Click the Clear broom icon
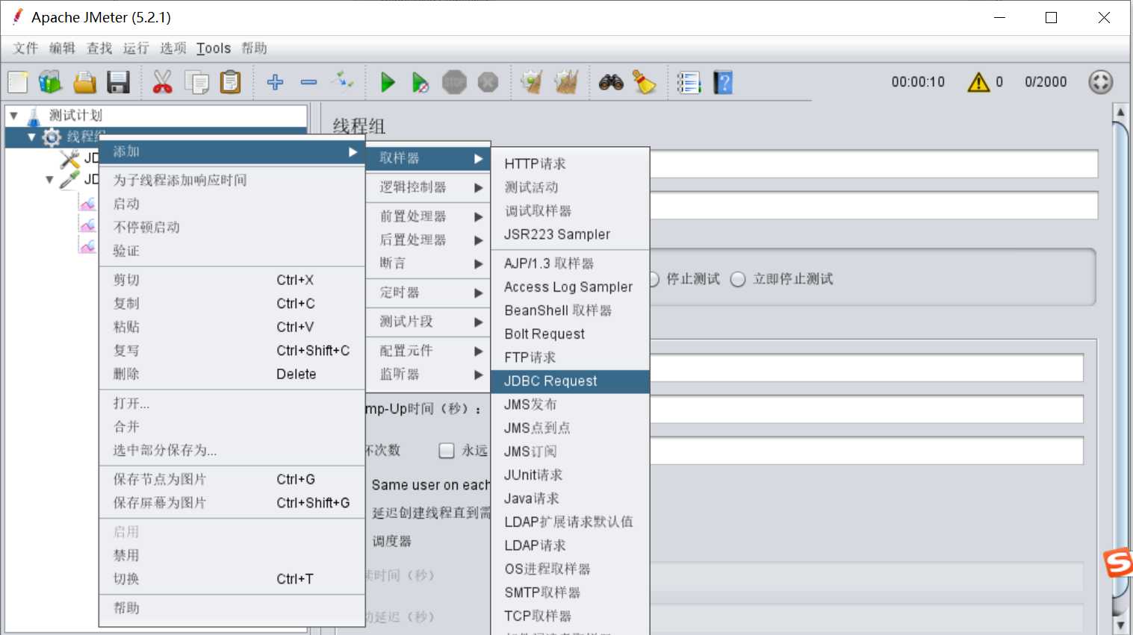The height and width of the screenshot is (635, 1133). point(532,82)
